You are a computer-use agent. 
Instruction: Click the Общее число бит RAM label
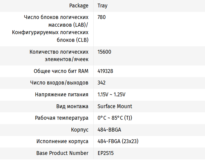click(61, 71)
